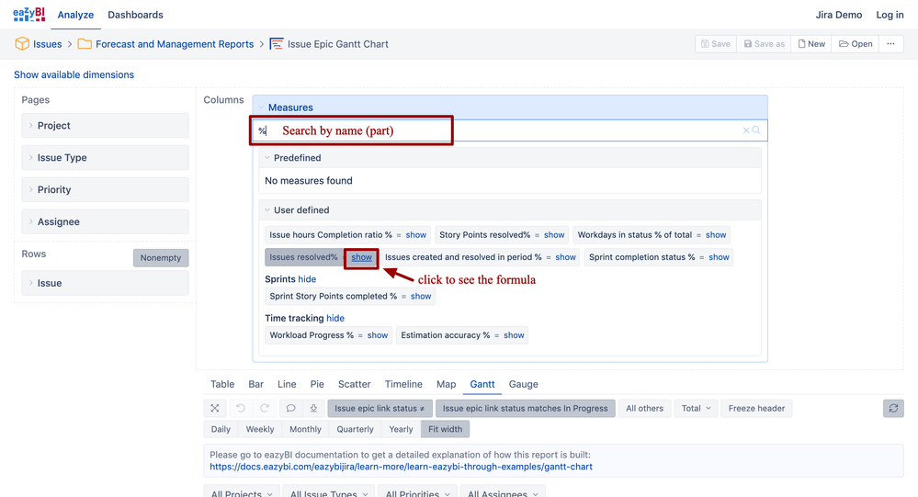
Task: Collapse the Measures panel
Action: coord(262,107)
